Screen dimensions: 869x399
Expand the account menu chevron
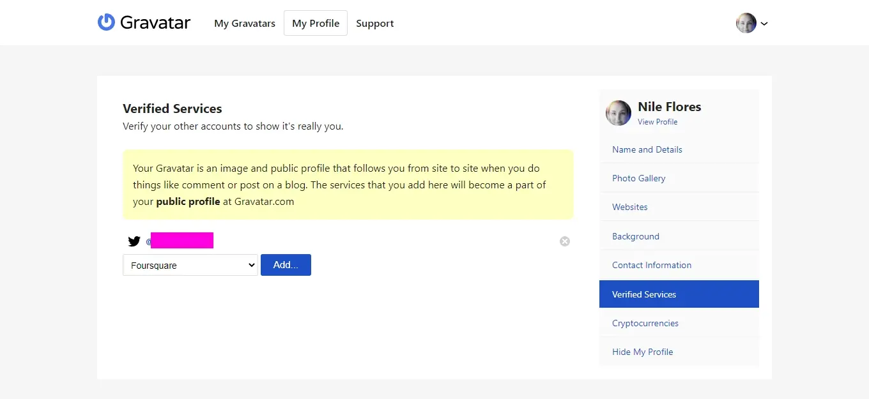[764, 24]
